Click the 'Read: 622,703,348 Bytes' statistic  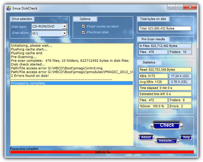165,70
